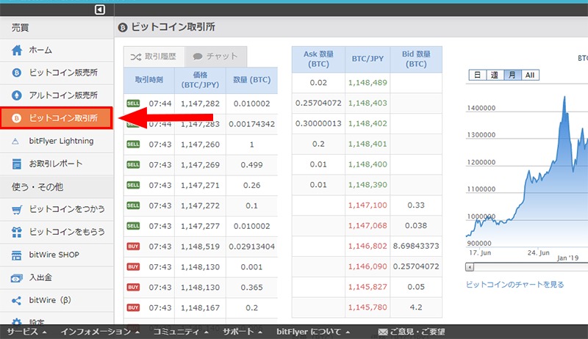Click BUY badge in 1,148,519 row
Screen dimensions: 588x339
coord(133,247)
